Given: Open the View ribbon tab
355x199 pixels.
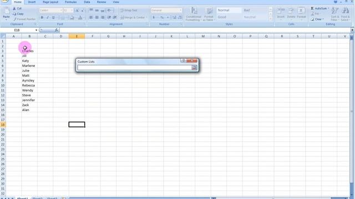Looking at the screenshot, I should [116, 2].
